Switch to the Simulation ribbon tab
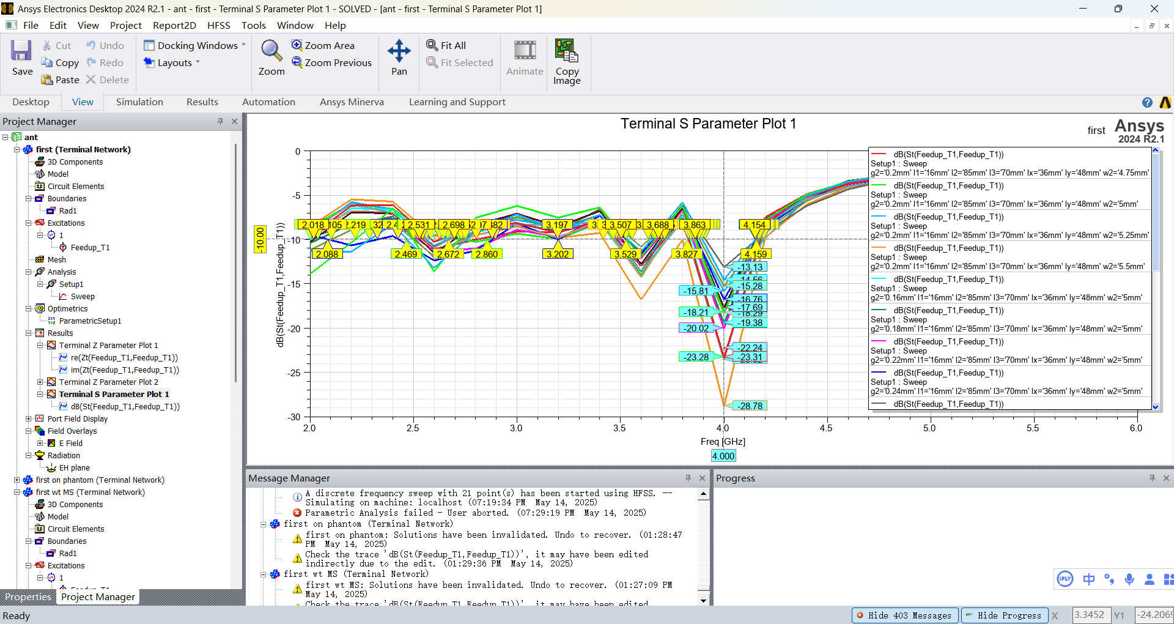The image size is (1174, 624). tap(139, 102)
